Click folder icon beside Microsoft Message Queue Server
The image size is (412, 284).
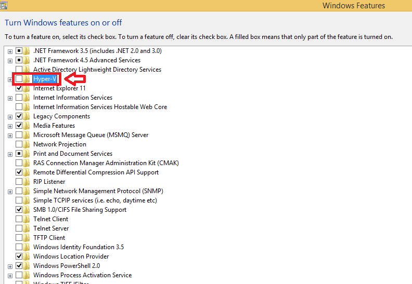click(x=27, y=135)
